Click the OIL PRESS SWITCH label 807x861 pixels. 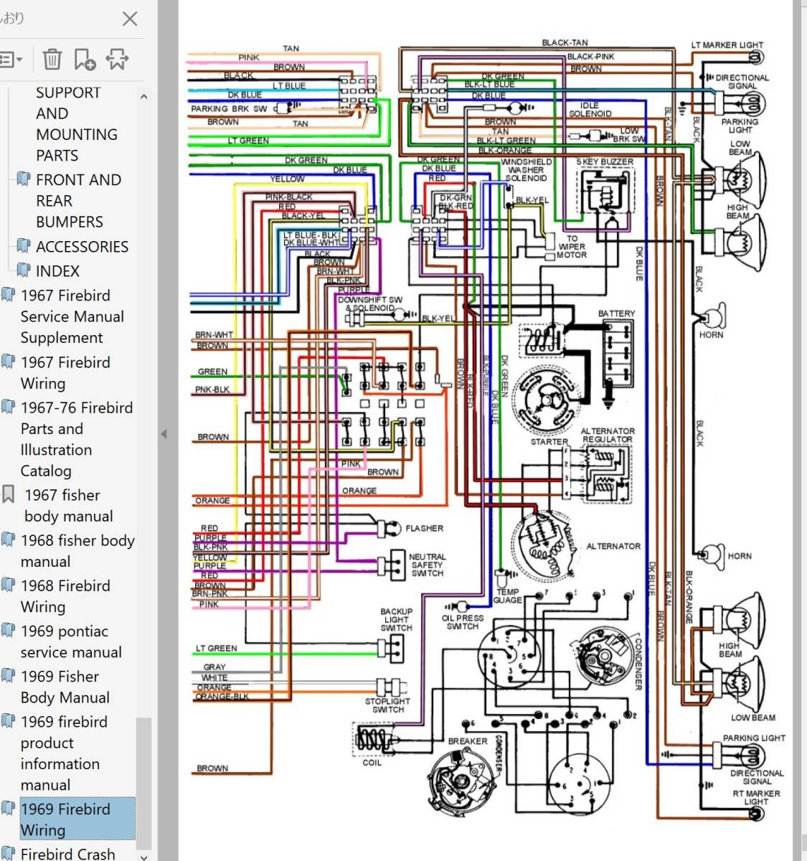tap(463, 622)
